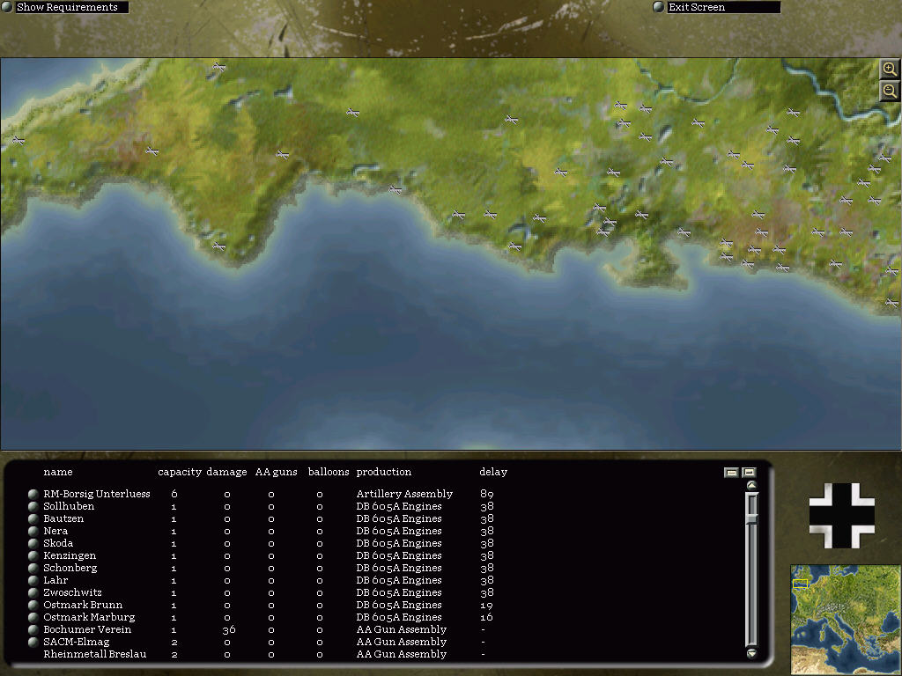Image resolution: width=902 pixels, height=676 pixels.
Task: Click Artillery Assembly production text
Action: click(404, 494)
